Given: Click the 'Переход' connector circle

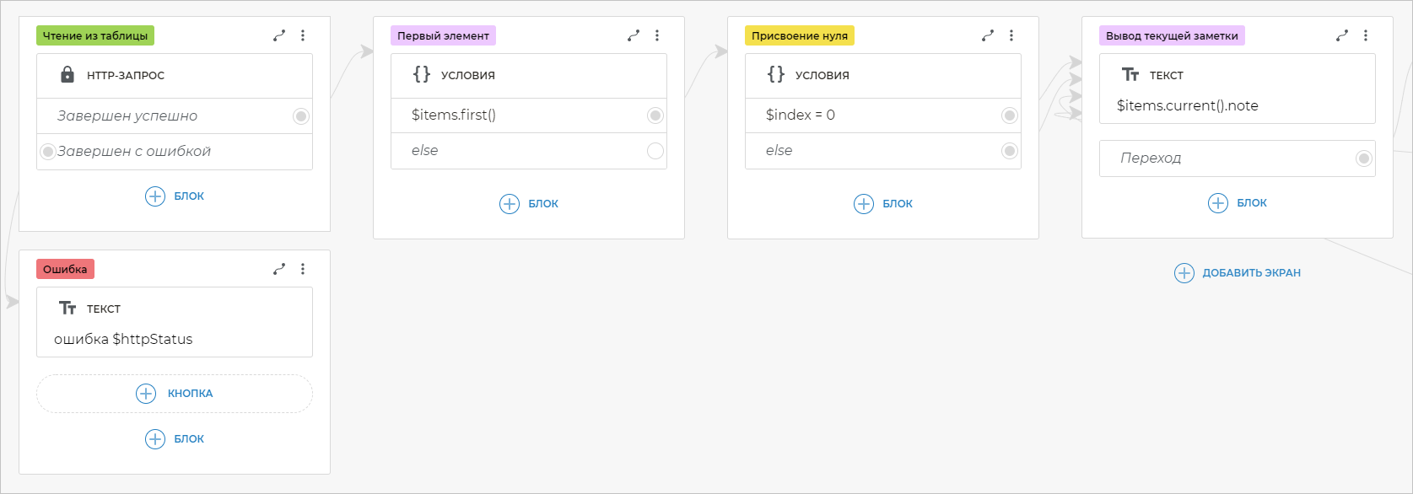Looking at the screenshot, I should pyautogui.click(x=1363, y=158).
